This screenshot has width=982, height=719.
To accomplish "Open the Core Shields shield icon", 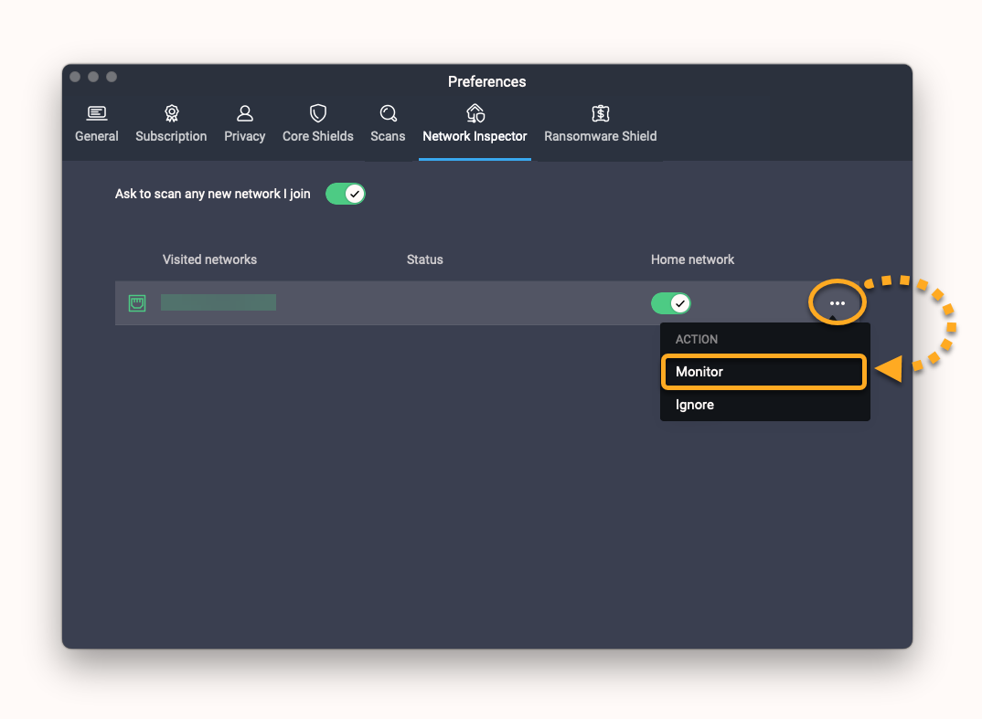I will pos(317,113).
